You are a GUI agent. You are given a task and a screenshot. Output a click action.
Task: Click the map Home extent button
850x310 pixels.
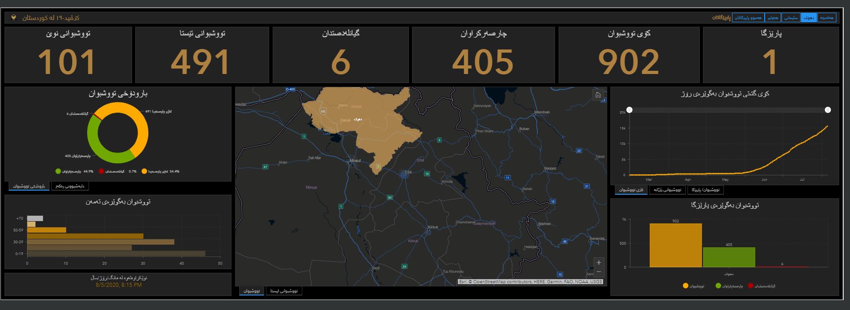[598, 95]
